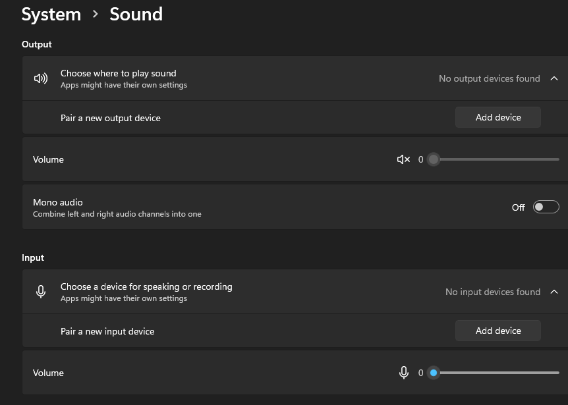568x405 pixels.
Task: Collapse the input devices section chevron
Action: tap(554, 292)
